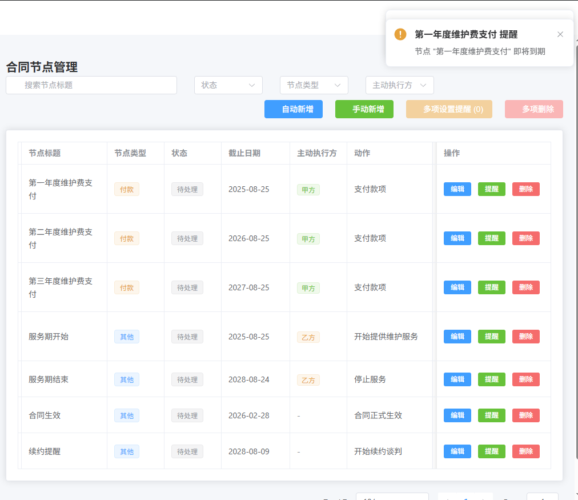The width and height of the screenshot is (578, 500).
Task: Click the date 2026-02-28
Action: (x=249, y=415)
